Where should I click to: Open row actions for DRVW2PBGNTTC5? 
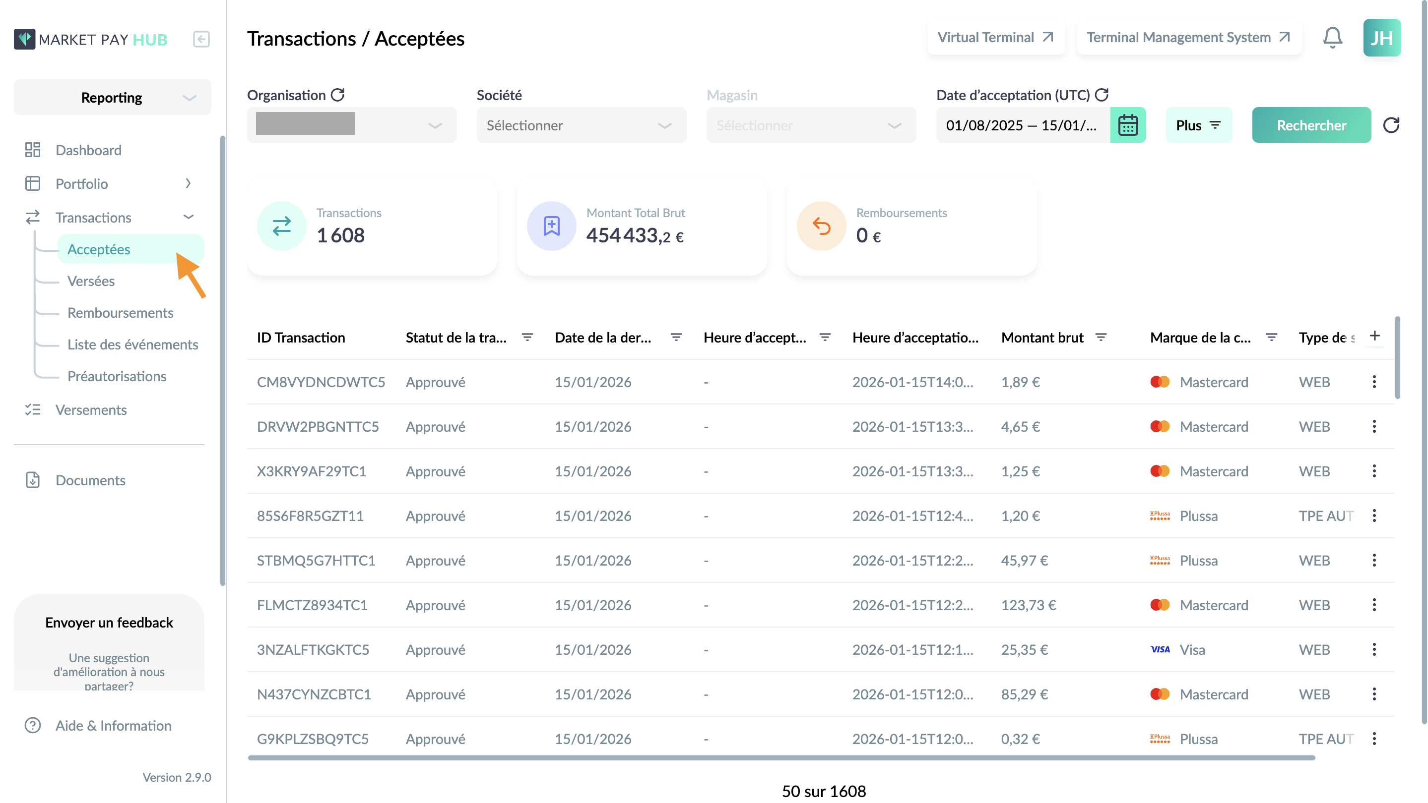click(x=1374, y=426)
